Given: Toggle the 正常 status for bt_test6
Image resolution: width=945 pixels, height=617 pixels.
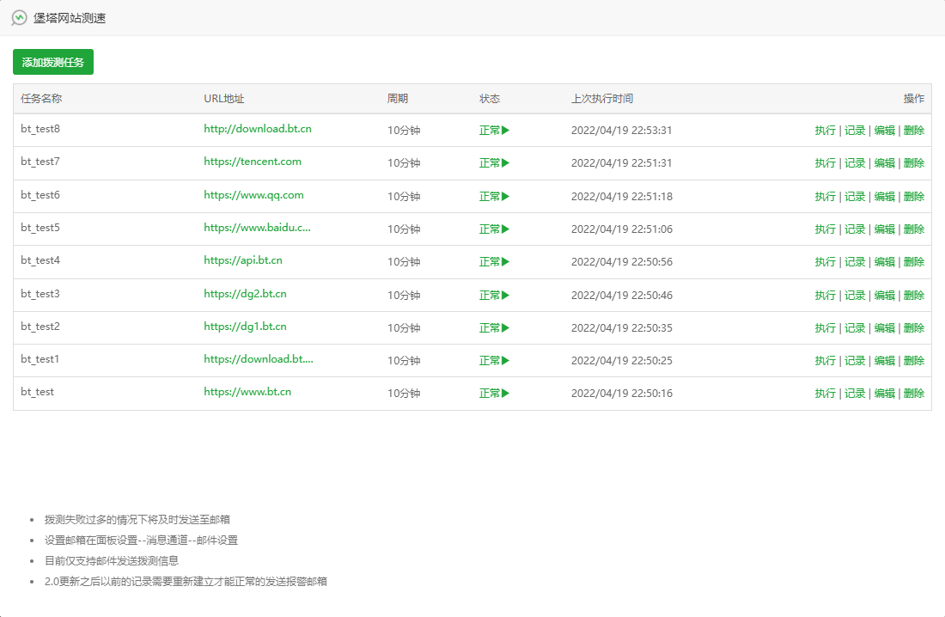Looking at the screenshot, I should pyautogui.click(x=494, y=196).
